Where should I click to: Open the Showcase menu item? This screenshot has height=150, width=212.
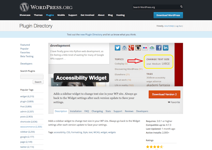click(x=25, y=15)
